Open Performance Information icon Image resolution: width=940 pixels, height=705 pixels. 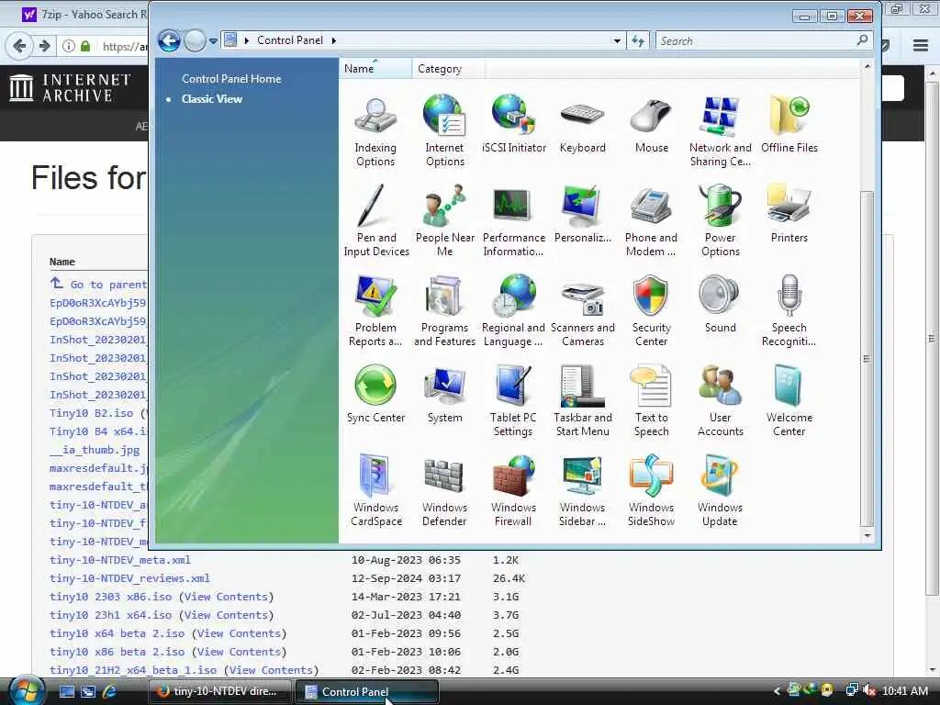click(x=513, y=220)
